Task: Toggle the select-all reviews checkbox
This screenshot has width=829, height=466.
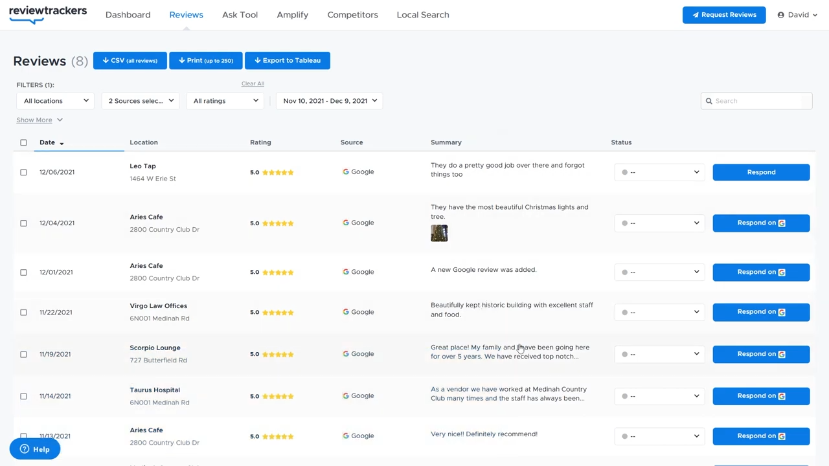Action: click(23, 142)
